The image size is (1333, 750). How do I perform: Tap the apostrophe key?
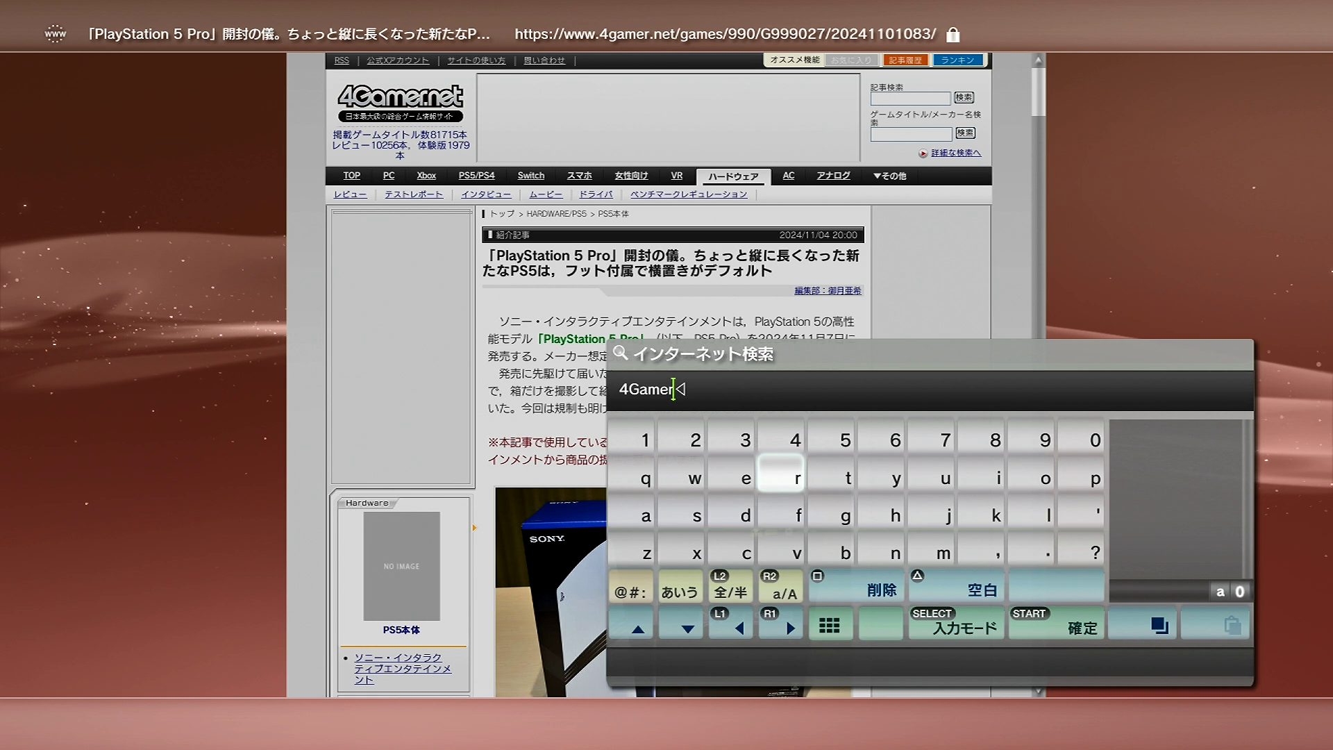1081,511
